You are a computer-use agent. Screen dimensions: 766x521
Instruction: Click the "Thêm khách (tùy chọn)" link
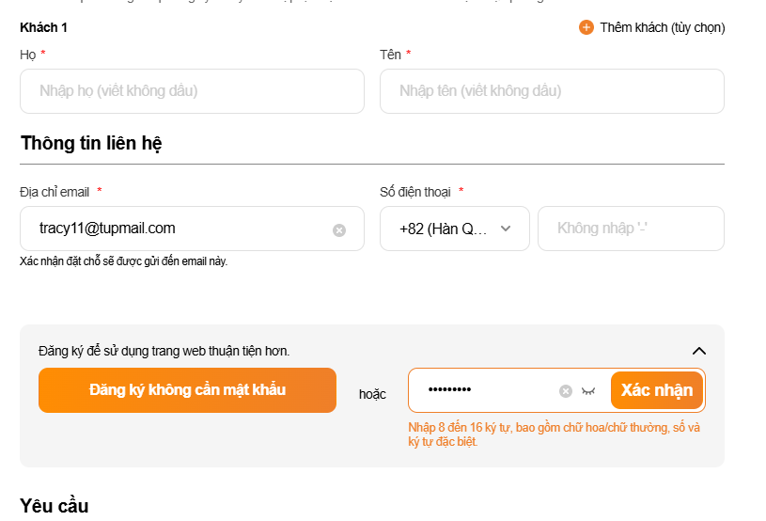pyautogui.click(x=662, y=27)
